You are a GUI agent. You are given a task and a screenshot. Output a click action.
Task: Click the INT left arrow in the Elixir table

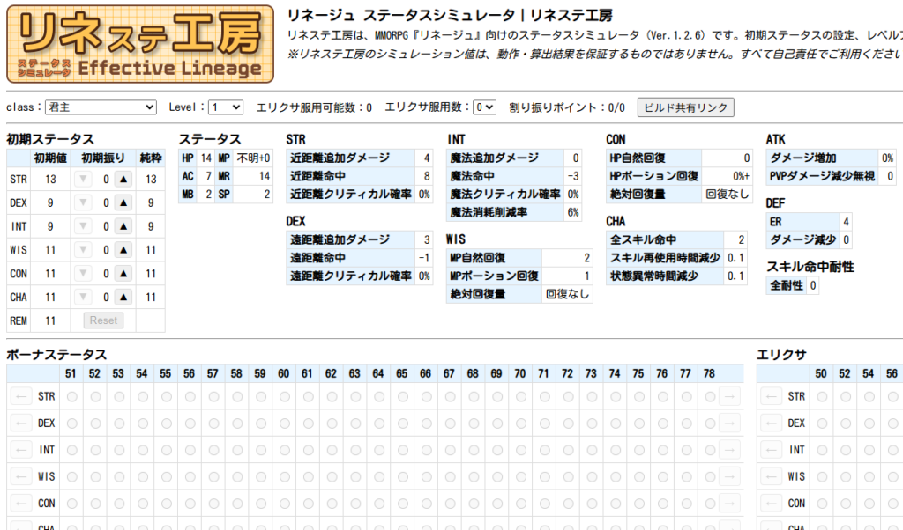[772, 450]
